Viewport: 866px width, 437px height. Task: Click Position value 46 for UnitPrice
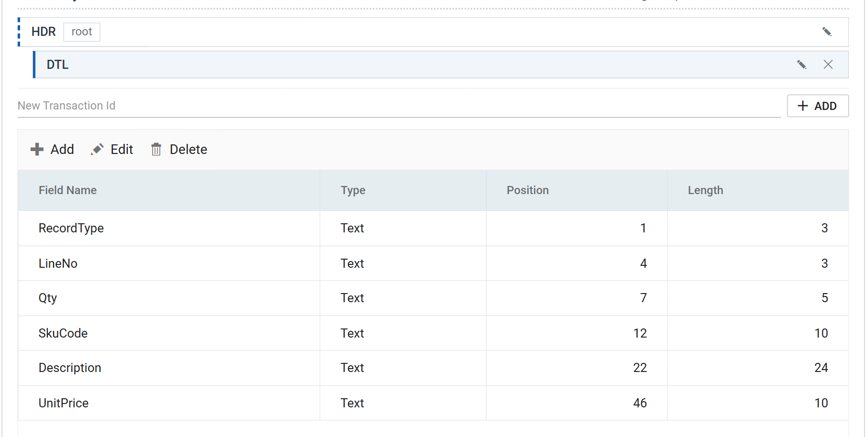pos(640,403)
